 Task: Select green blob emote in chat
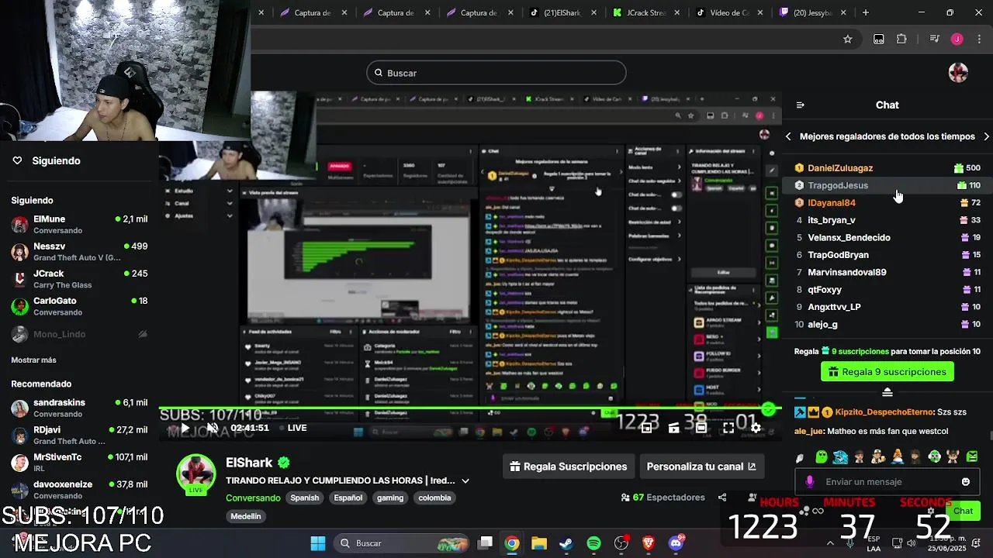[x=822, y=457]
